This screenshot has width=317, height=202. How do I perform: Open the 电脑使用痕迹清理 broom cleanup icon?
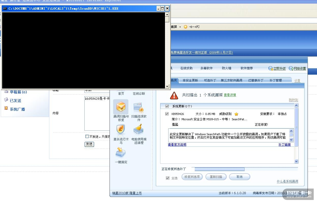[139, 130]
